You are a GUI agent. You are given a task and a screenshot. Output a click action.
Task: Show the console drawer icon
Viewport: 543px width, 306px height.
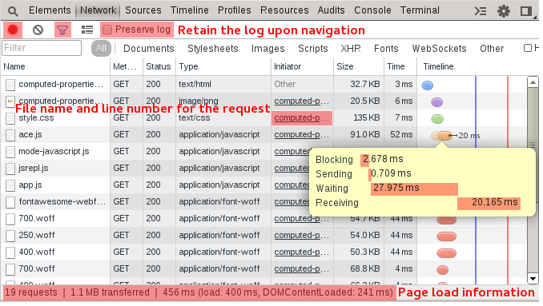[x=481, y=11]
